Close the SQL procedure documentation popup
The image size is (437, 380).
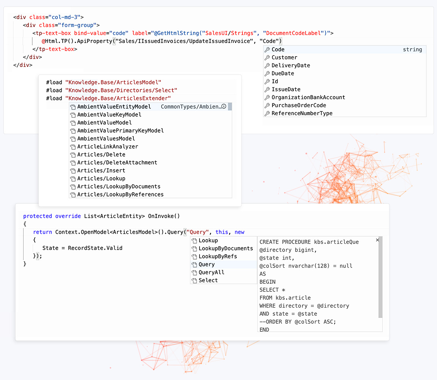coord(377,240)
